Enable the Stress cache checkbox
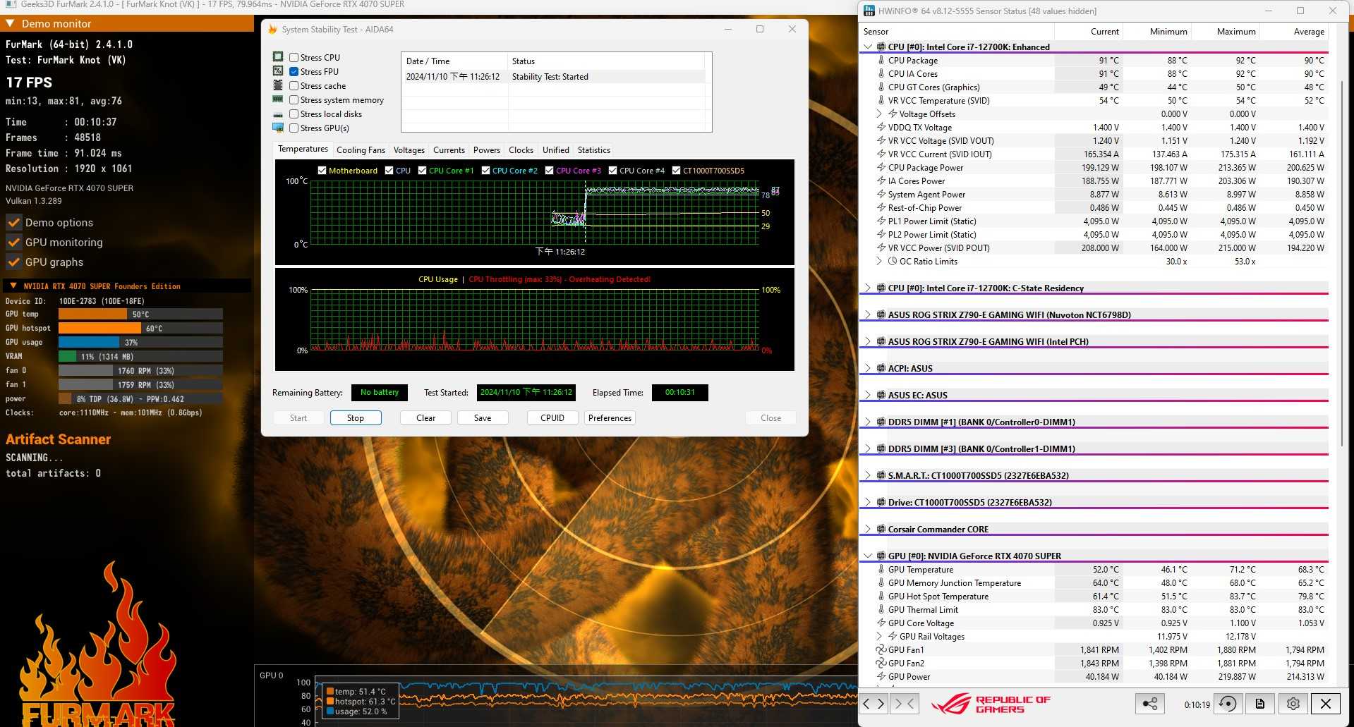1354x727 pixels. 294,85
